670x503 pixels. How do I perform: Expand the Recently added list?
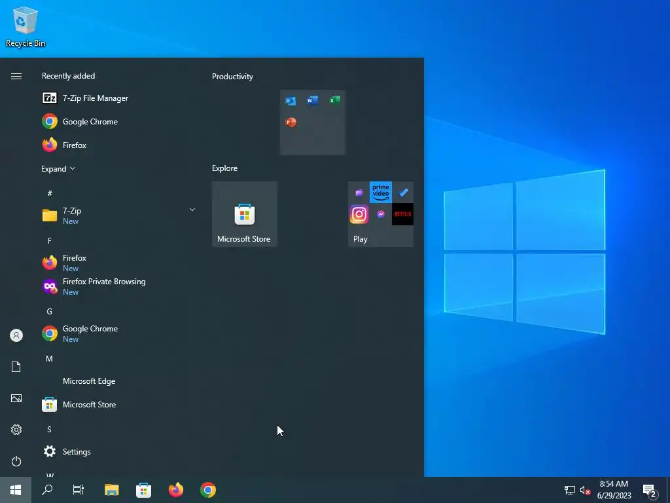58,168
